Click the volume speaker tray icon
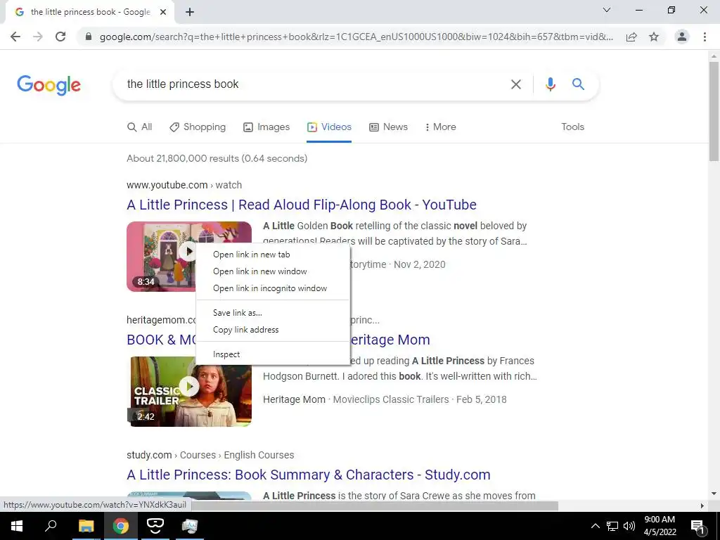The image size is (720, 540). click(x=629, y=526)
